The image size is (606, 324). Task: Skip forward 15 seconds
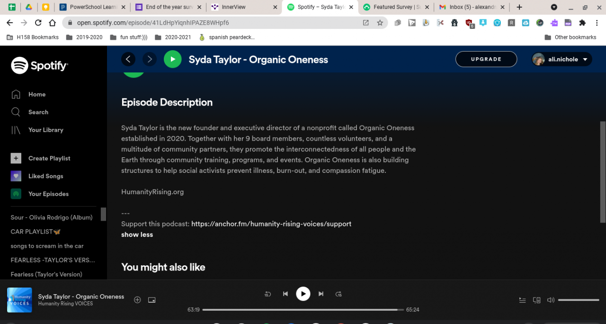click(339, 294)
